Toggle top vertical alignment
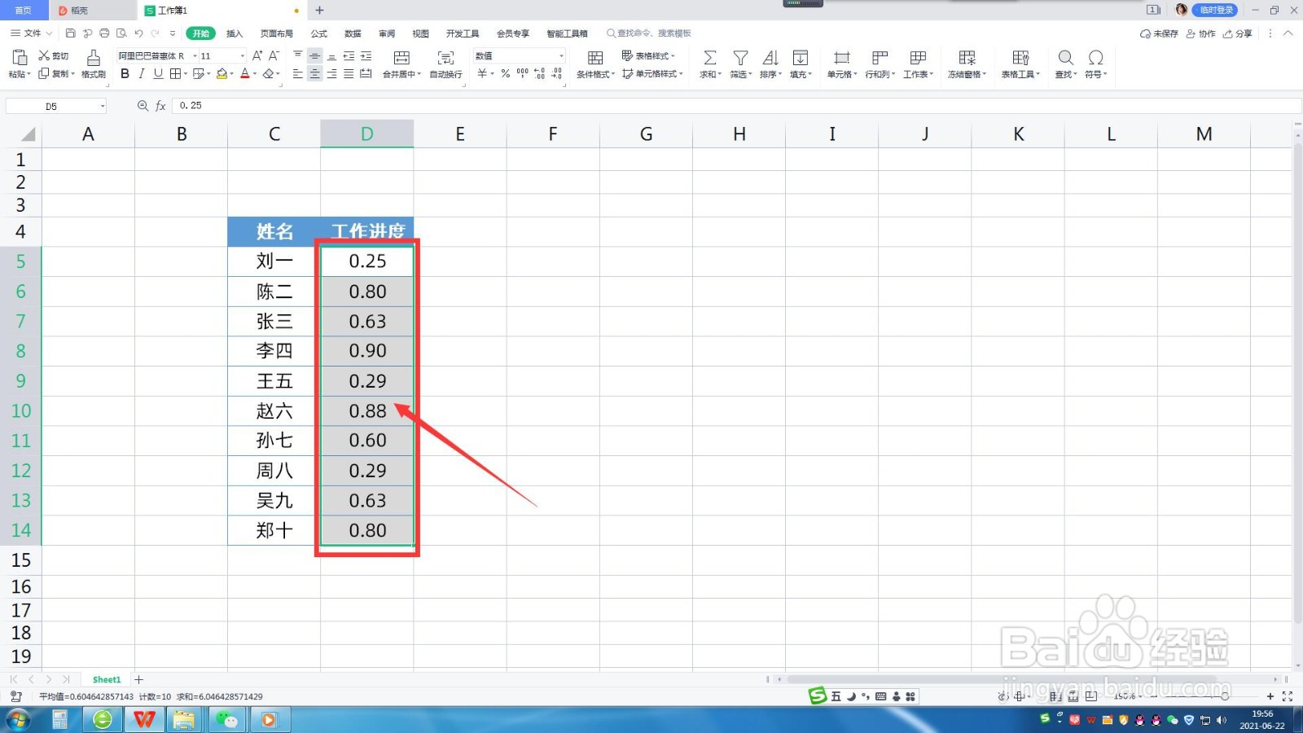Viewport: 1303px width, 733px height. click(297, 55)
